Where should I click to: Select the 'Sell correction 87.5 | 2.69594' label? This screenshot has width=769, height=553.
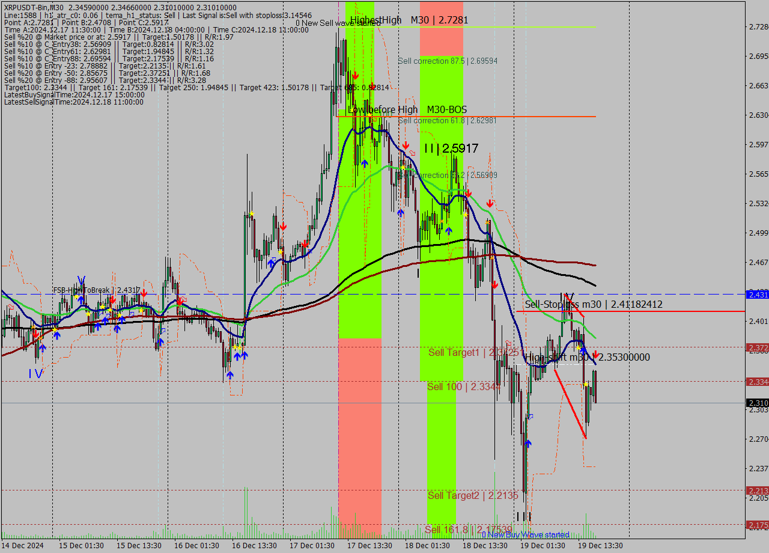click(x=448, y=61)
